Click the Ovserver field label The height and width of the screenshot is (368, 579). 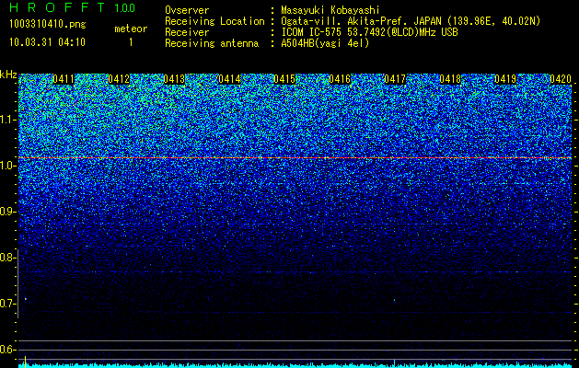point(187,10)
